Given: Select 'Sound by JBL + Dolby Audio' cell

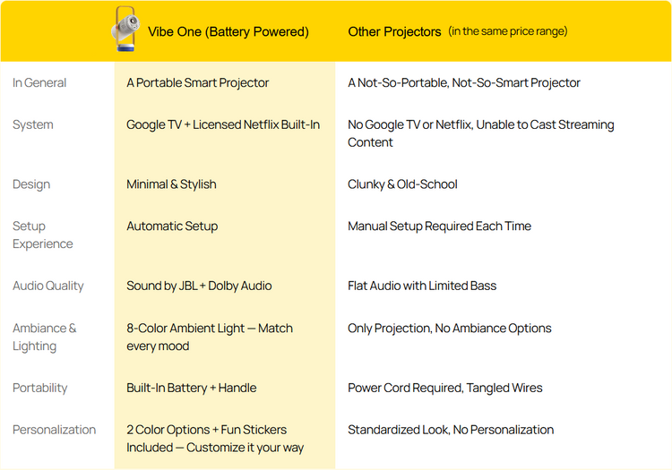Looking at the screenshot, I should coord(199,286).
